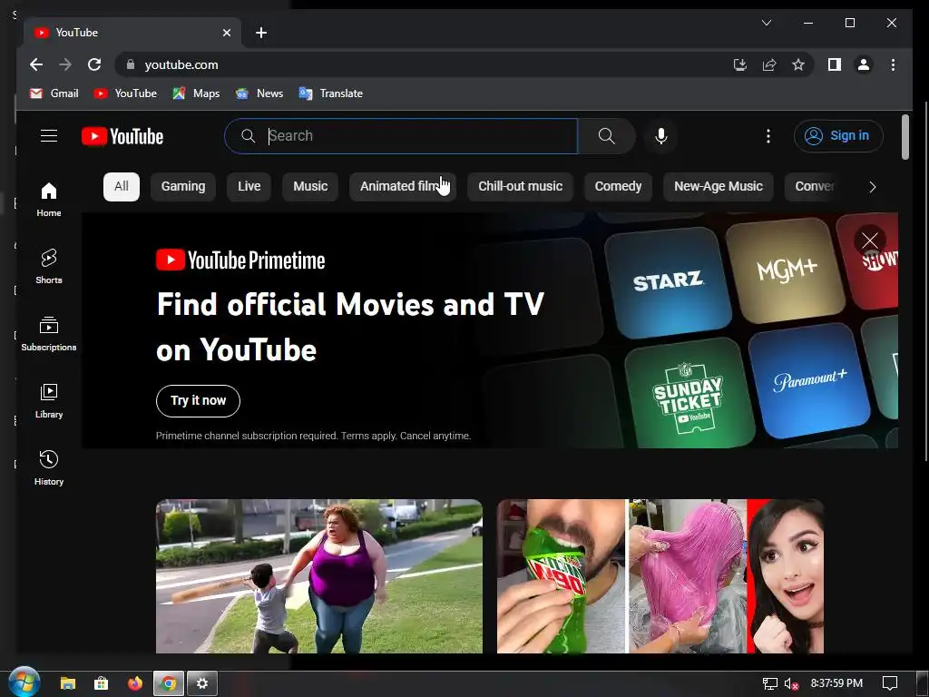Click the muted volume tray icon
Image resolution: width=929 pixels, height=697 pixels.
(791, 683)
